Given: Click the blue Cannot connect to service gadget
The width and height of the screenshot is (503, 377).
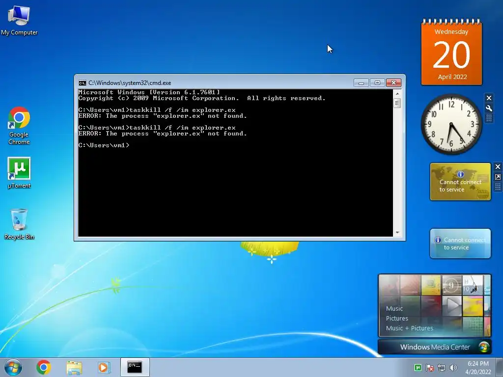Looking at the screenshot, I should click(x=460, y=243).
